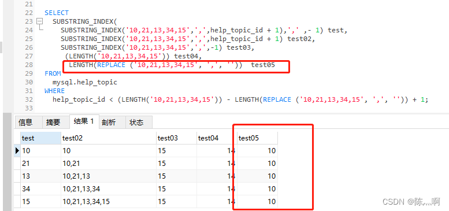Select the test04 column header
Viewport: 449px width, 211px height.
(x=217, y=138)
